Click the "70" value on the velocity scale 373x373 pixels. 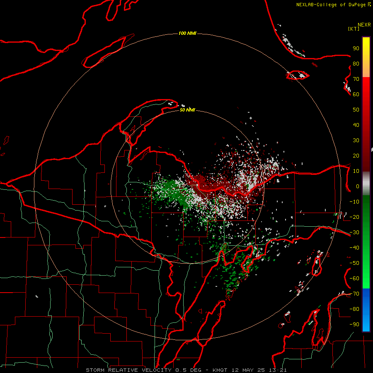pyautogui.click(x=356, y=79)
